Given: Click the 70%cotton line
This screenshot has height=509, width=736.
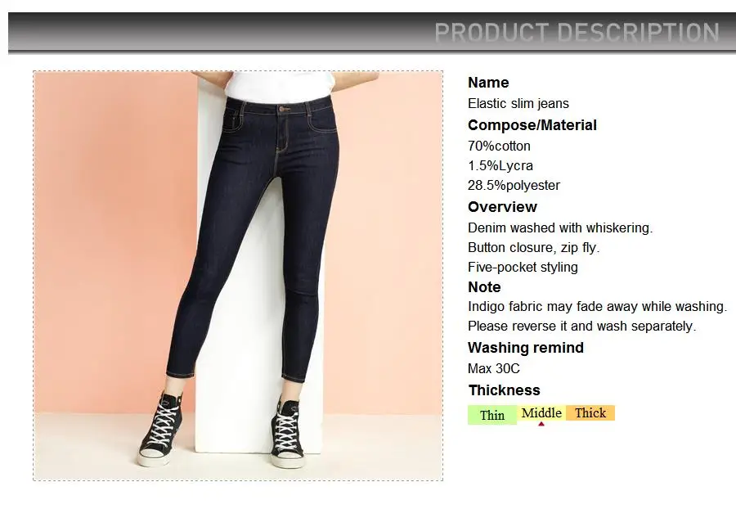Looking at the screenshot, I should click(499, 146).
